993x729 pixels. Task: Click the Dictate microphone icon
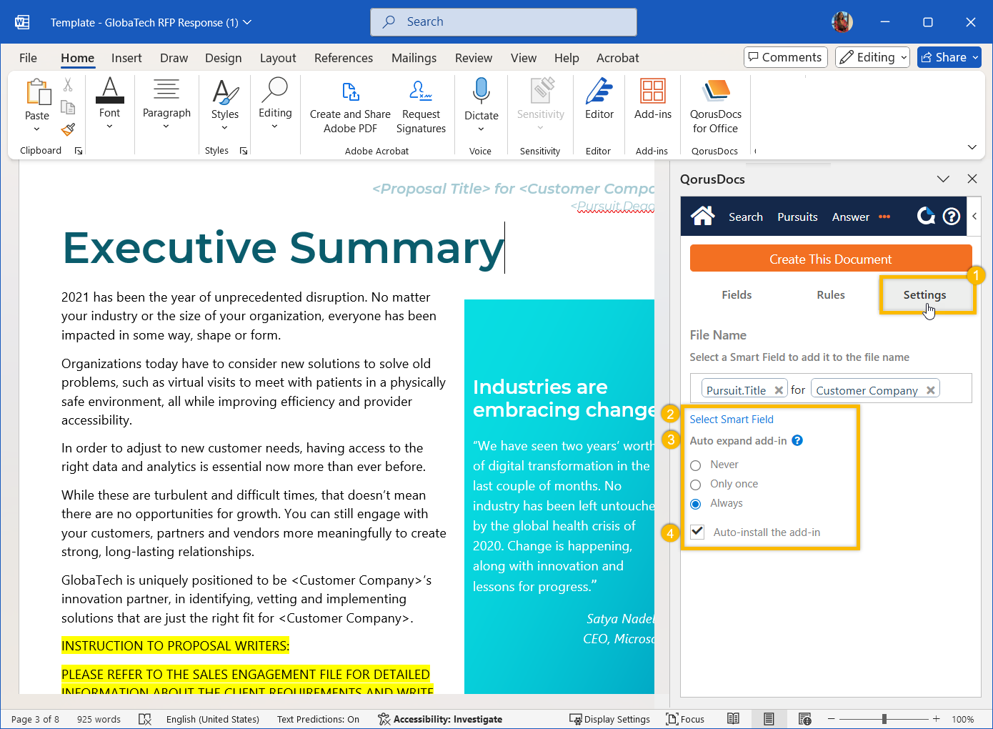pyautogui.click(x=481, y=92)
